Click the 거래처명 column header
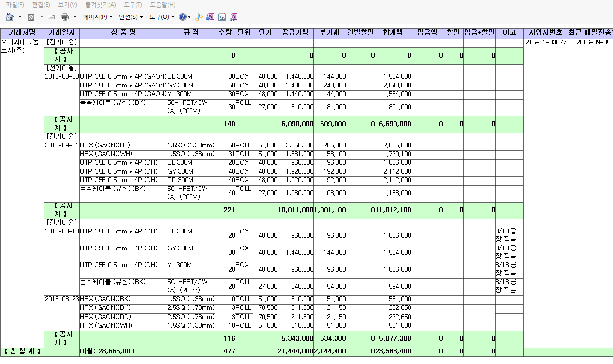The width and height of the screenshot is (613, 364). [22, 33]
